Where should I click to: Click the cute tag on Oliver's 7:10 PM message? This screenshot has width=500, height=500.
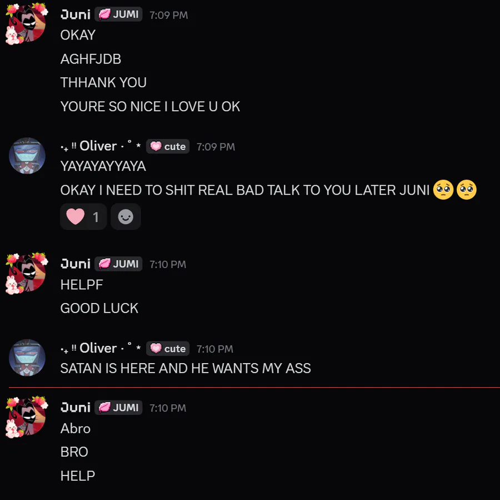[x=168, y=348]
